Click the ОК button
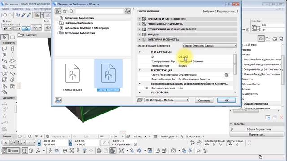287x161 pixels. click(226, 100)
